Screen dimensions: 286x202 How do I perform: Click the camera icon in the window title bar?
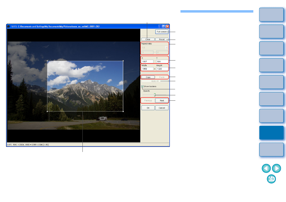(8, 26)
